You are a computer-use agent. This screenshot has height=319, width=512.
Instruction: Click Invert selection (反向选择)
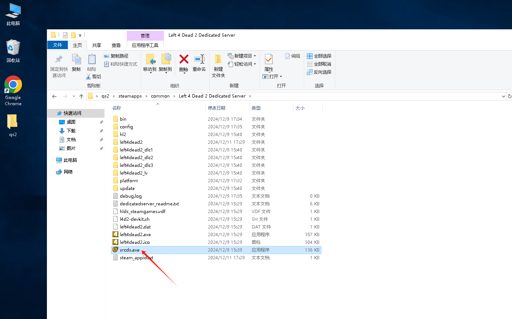coord(319,72)
